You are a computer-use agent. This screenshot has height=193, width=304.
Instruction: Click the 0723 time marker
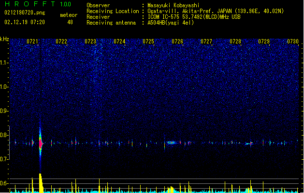tap(90, 41)
